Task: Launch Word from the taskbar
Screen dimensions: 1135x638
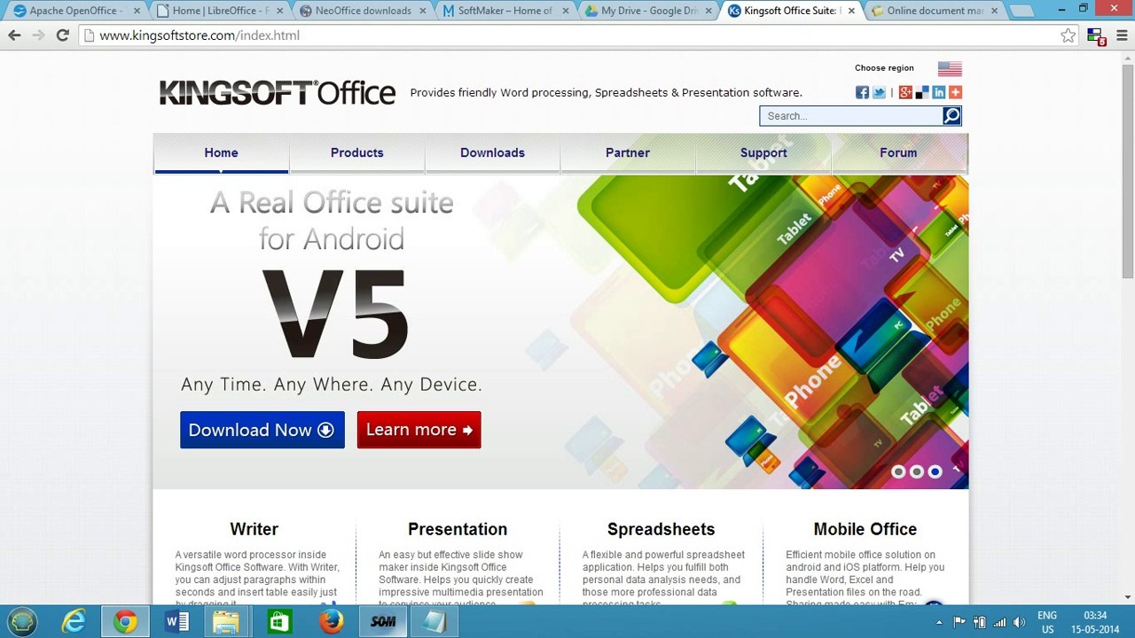Action: tap(176, 621)
